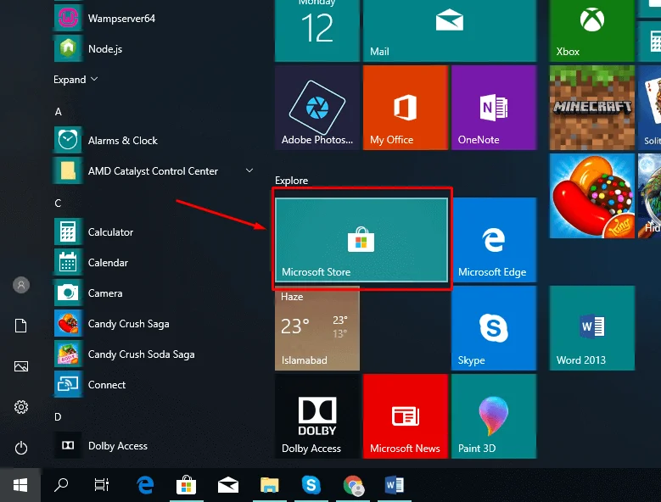Viewport: 661px width, 502px height.
Task: Open the Microsoft Edge tile
Action: tap(494, 240)
